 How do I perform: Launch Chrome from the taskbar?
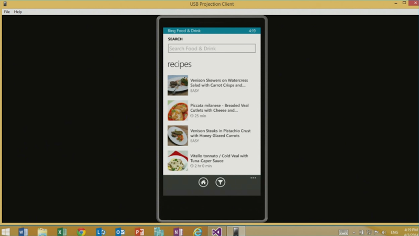click(81, 232)
